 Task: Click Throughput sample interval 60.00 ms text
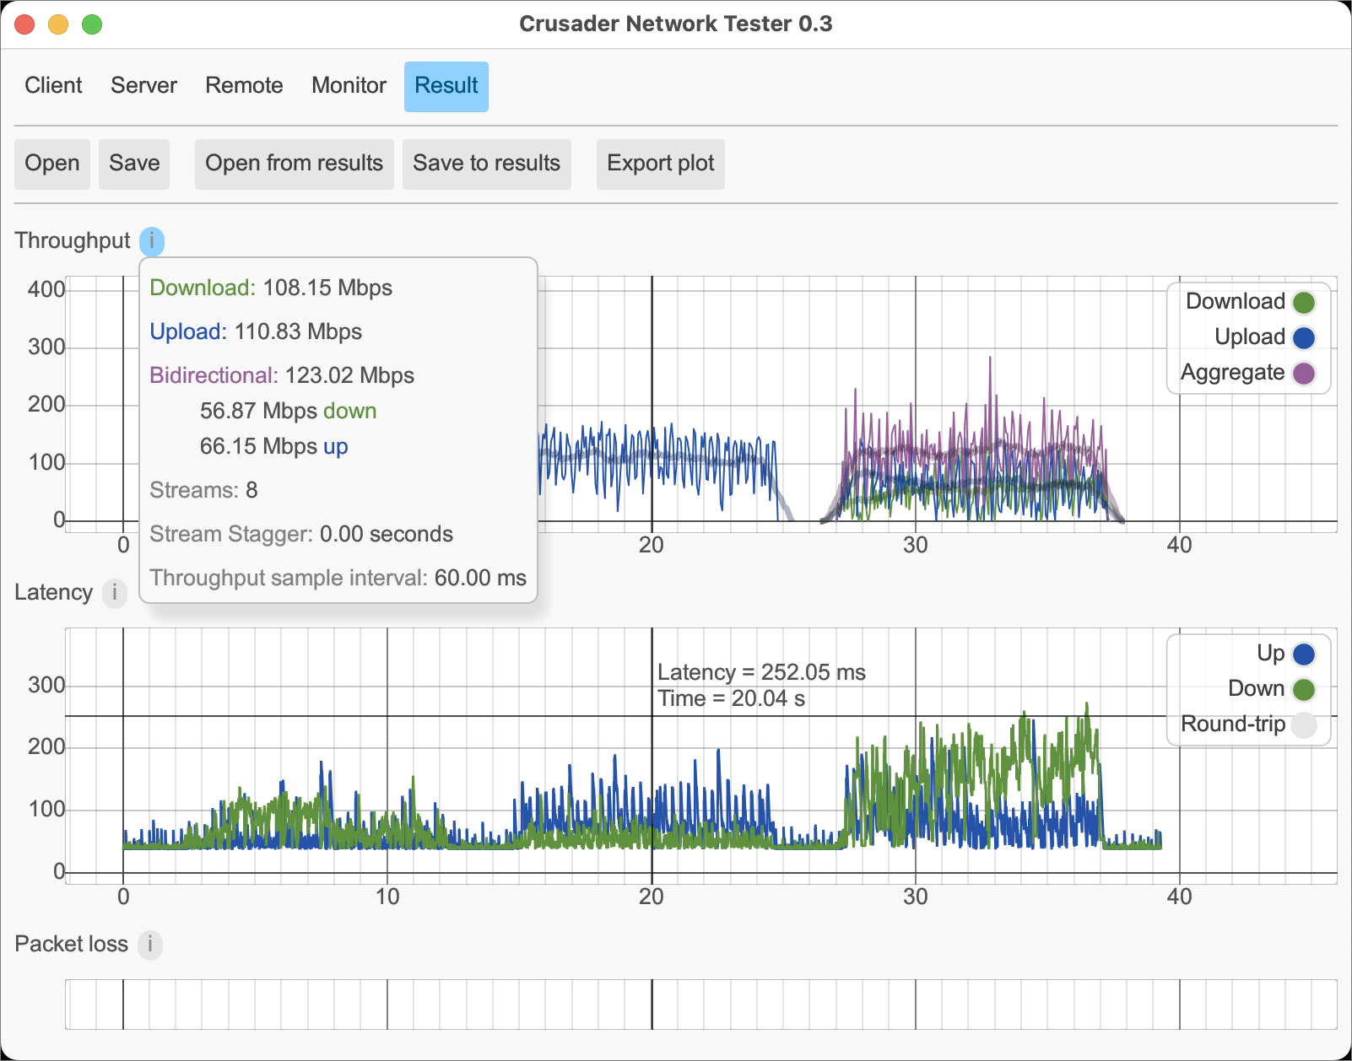point(338,579)
